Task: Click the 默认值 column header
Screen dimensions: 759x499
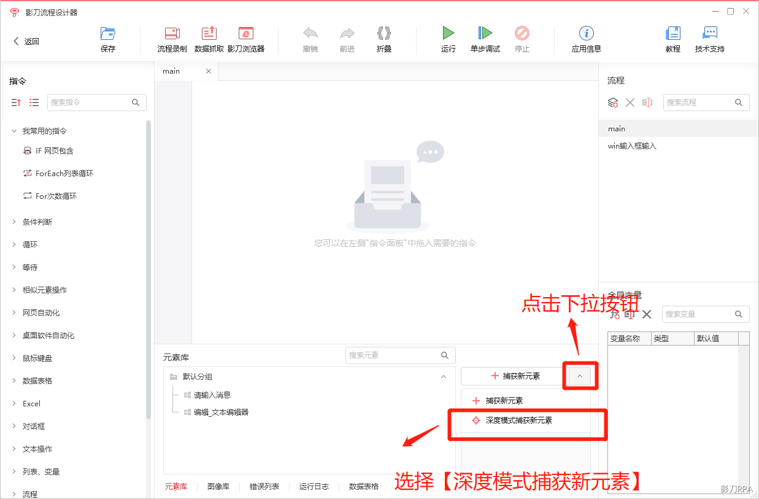Action: (715, 339)
